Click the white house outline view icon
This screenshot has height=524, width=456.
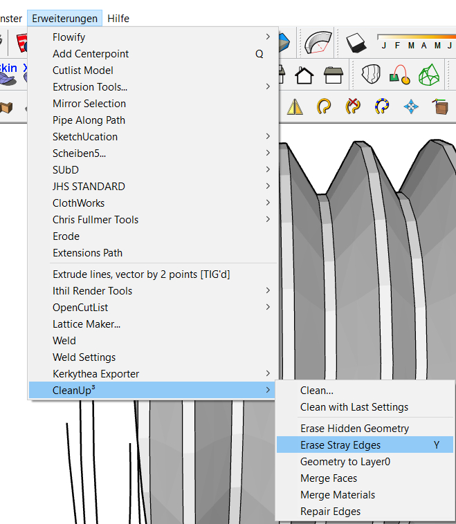click(x=304, y=74)
